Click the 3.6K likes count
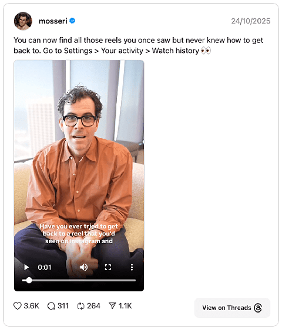The width and height of the screenshot is (282, 329). 32,306
